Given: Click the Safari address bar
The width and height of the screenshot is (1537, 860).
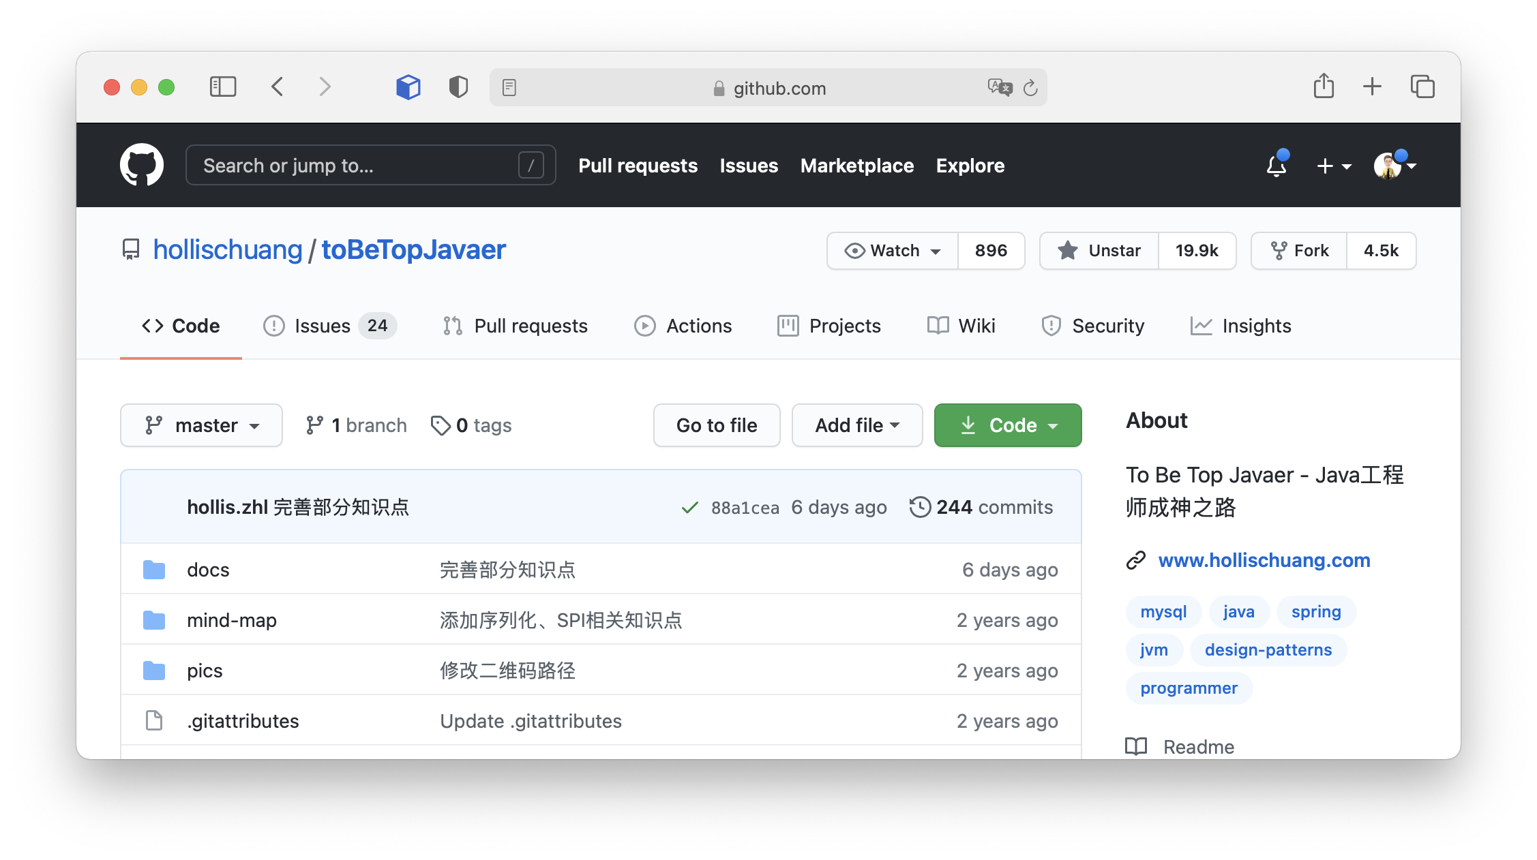Looking at the screenshot, I should 768,87.
